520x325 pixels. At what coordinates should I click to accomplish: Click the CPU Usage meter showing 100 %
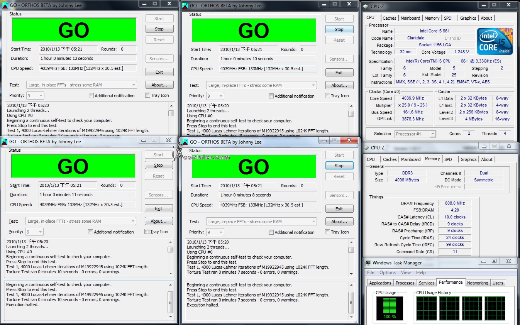(x=389, y=308)
